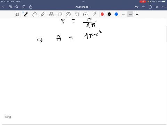167x125 pixels.
Task: Open the share export menu
Action: click(x=31, y=7)
